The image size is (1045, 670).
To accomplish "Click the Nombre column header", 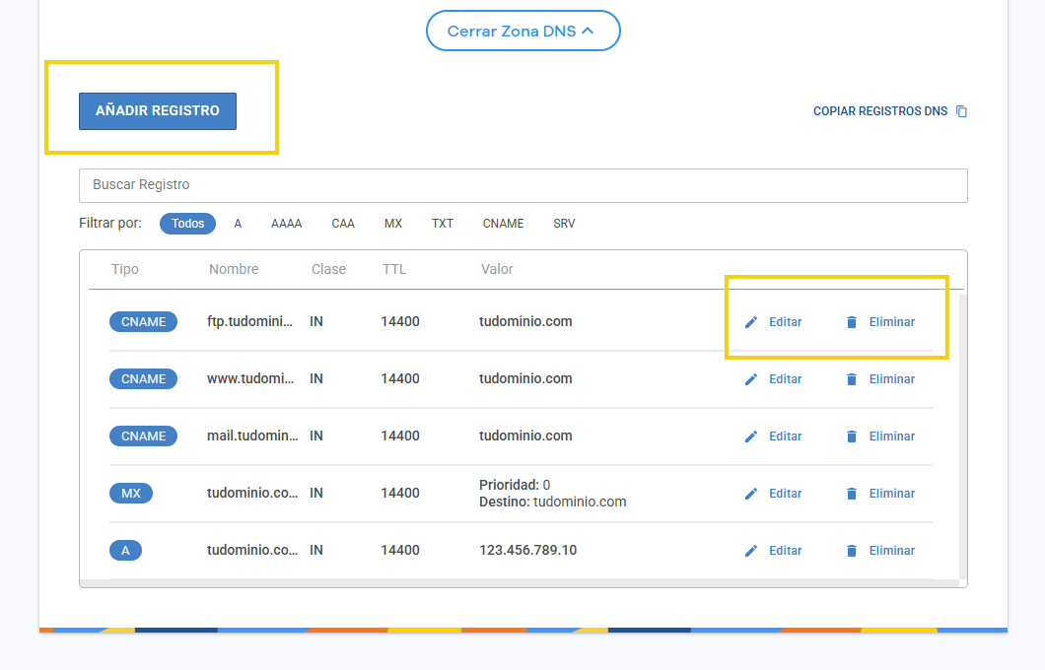I will pyautogui.click(x=234, y=269).
